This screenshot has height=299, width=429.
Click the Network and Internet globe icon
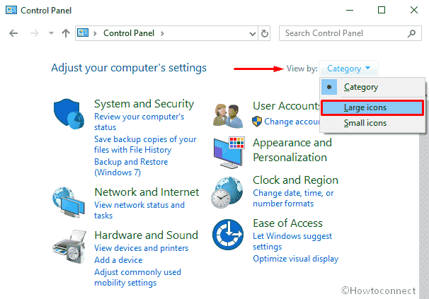[x=69, y=202]
